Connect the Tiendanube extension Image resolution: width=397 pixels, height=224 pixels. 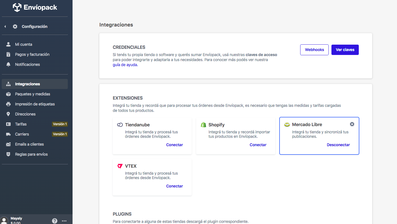coord(175,145)
